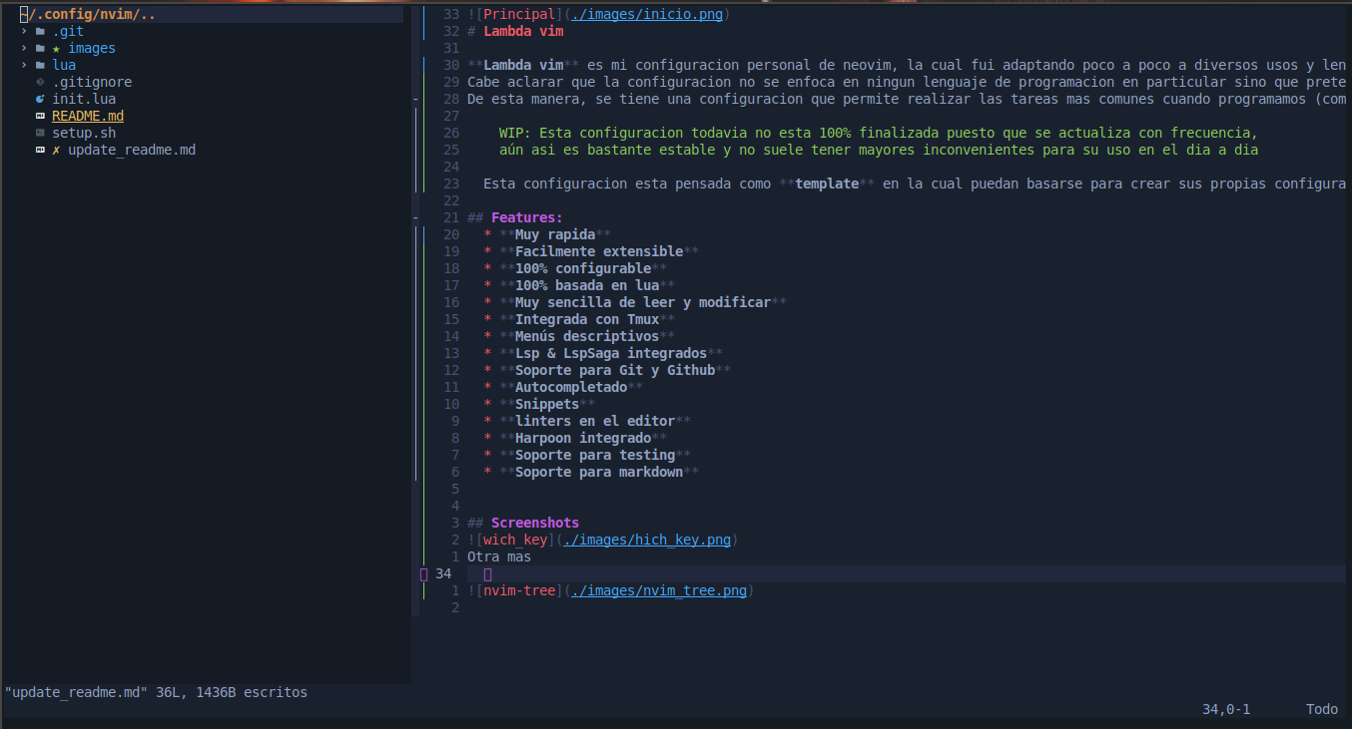This screenshot has width=1352, height=729.
Task: Click the 'Snippets' feature line
Action: (539, 404)
